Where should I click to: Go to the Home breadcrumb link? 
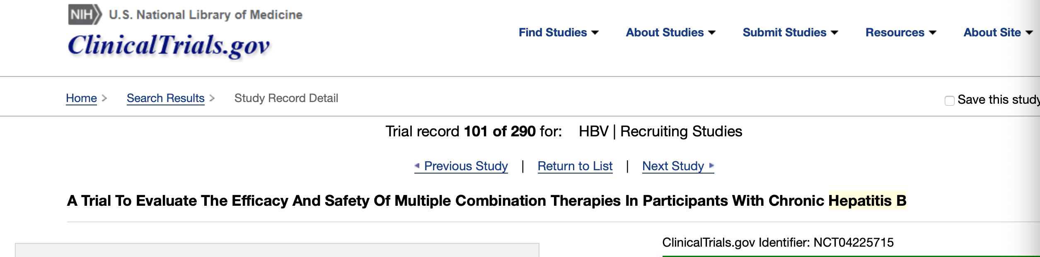click(x=81, y=98)
